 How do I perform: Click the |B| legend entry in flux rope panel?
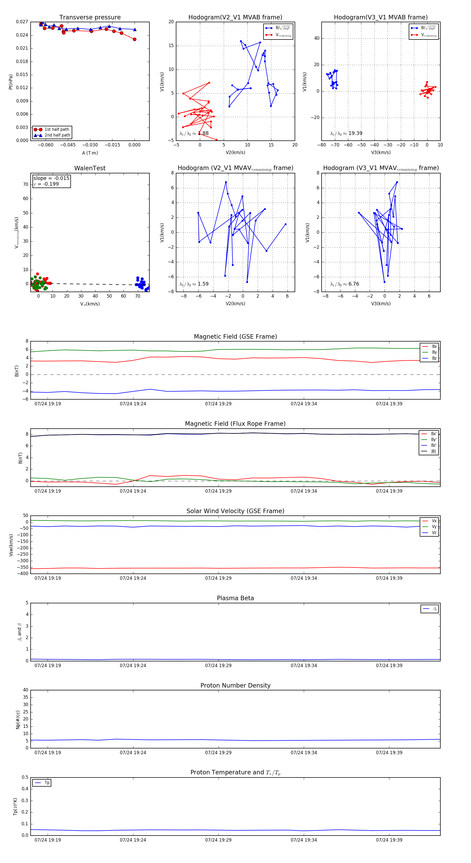point(429,451)
